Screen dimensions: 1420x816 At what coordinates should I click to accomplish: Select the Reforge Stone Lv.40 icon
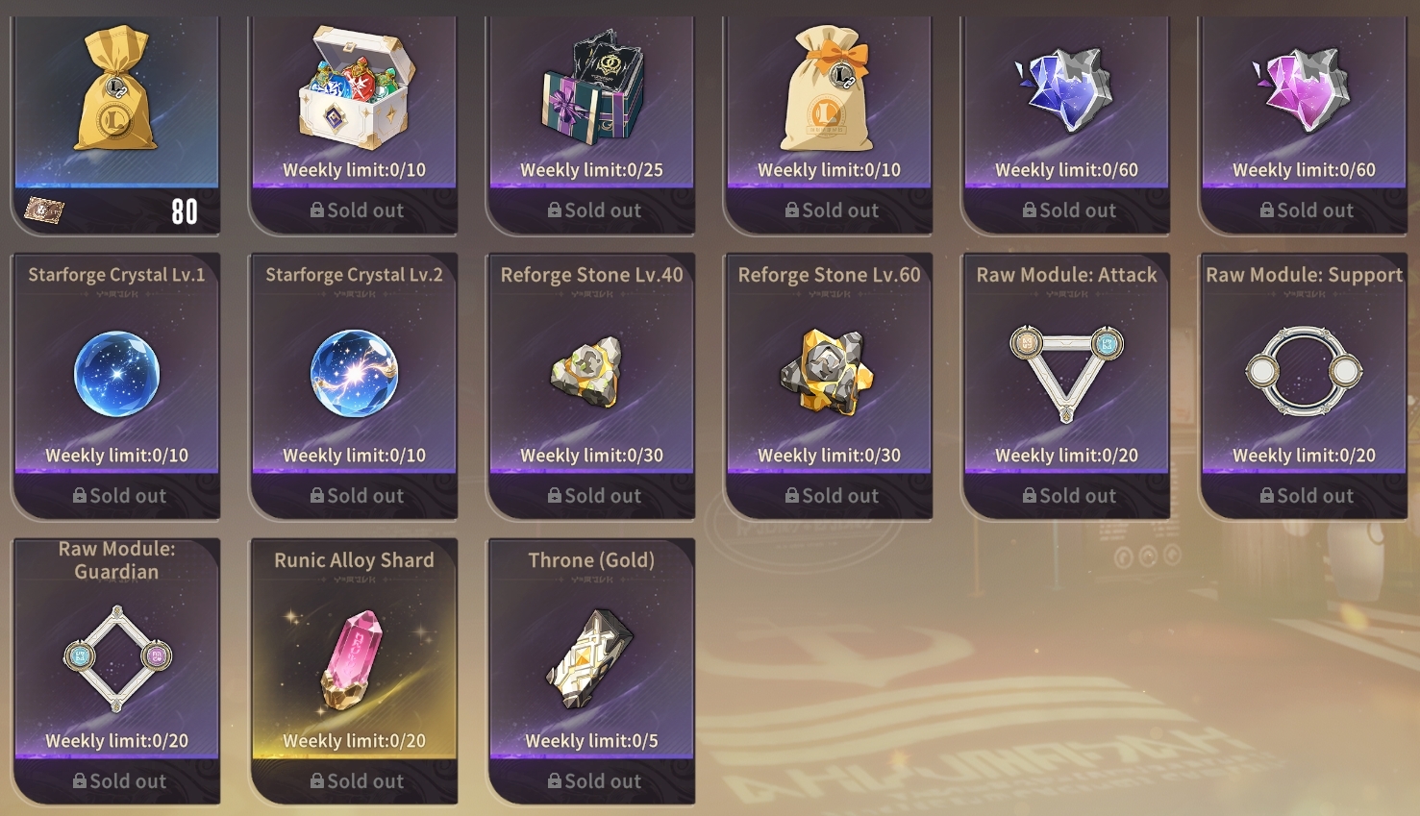coord(588,374)
